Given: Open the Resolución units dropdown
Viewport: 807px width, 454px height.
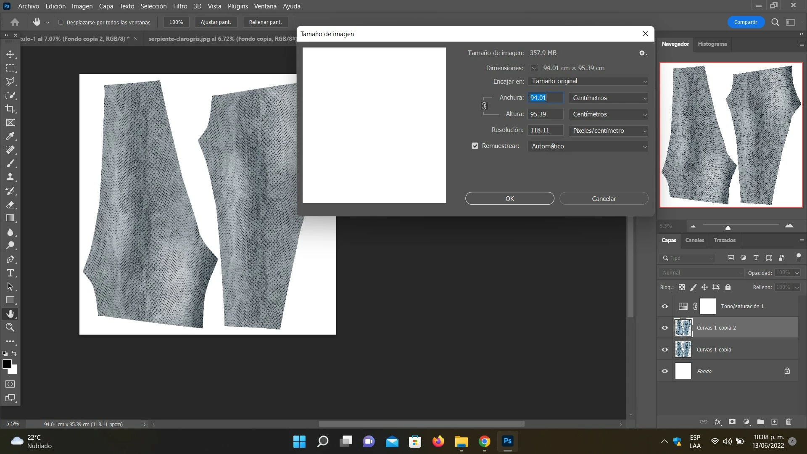Looking at the screenshot, I should [x=608, y=131].
